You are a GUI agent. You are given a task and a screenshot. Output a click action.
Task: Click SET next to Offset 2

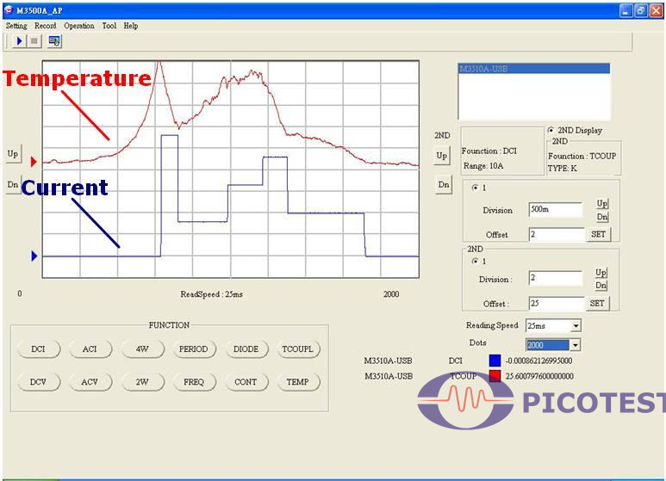[x=599, y=234]
